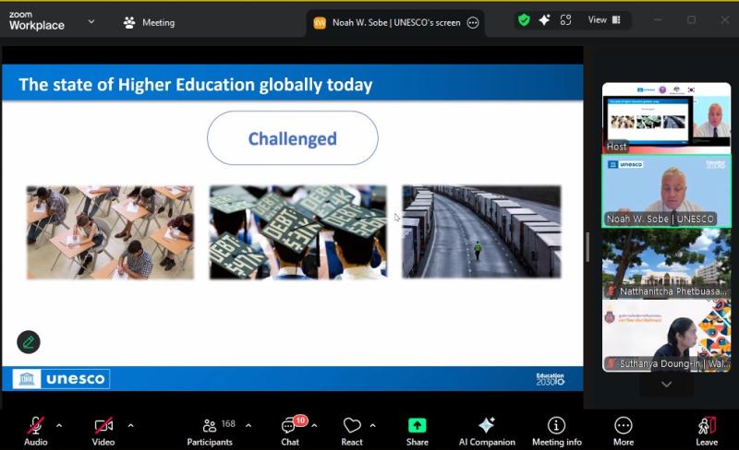Expand the Zoom Workplace dropdown chevron

pos(91,21)
